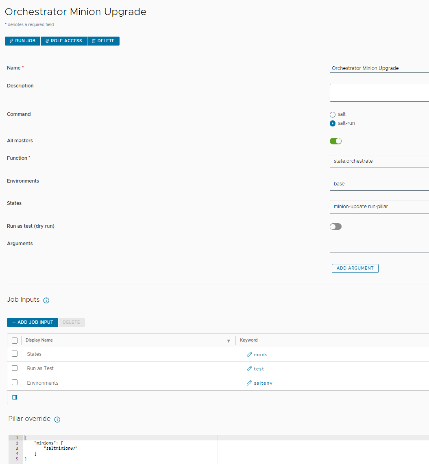Click the Job Inputs info icon
Viewport: 429px width, 464px height.
[46, 301]
